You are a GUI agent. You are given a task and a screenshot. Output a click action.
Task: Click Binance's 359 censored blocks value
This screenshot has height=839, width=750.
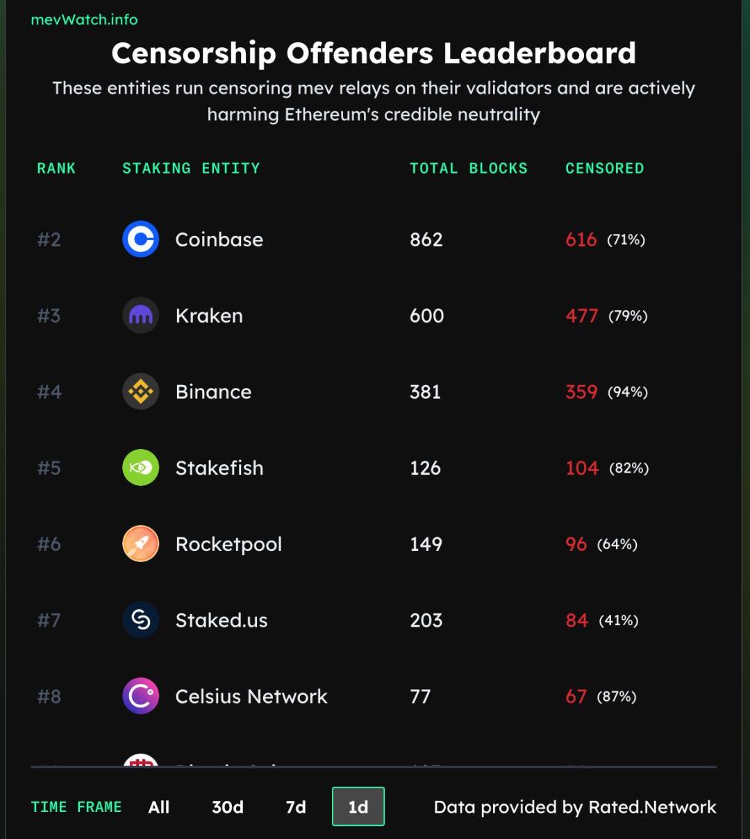coord(581,392)
